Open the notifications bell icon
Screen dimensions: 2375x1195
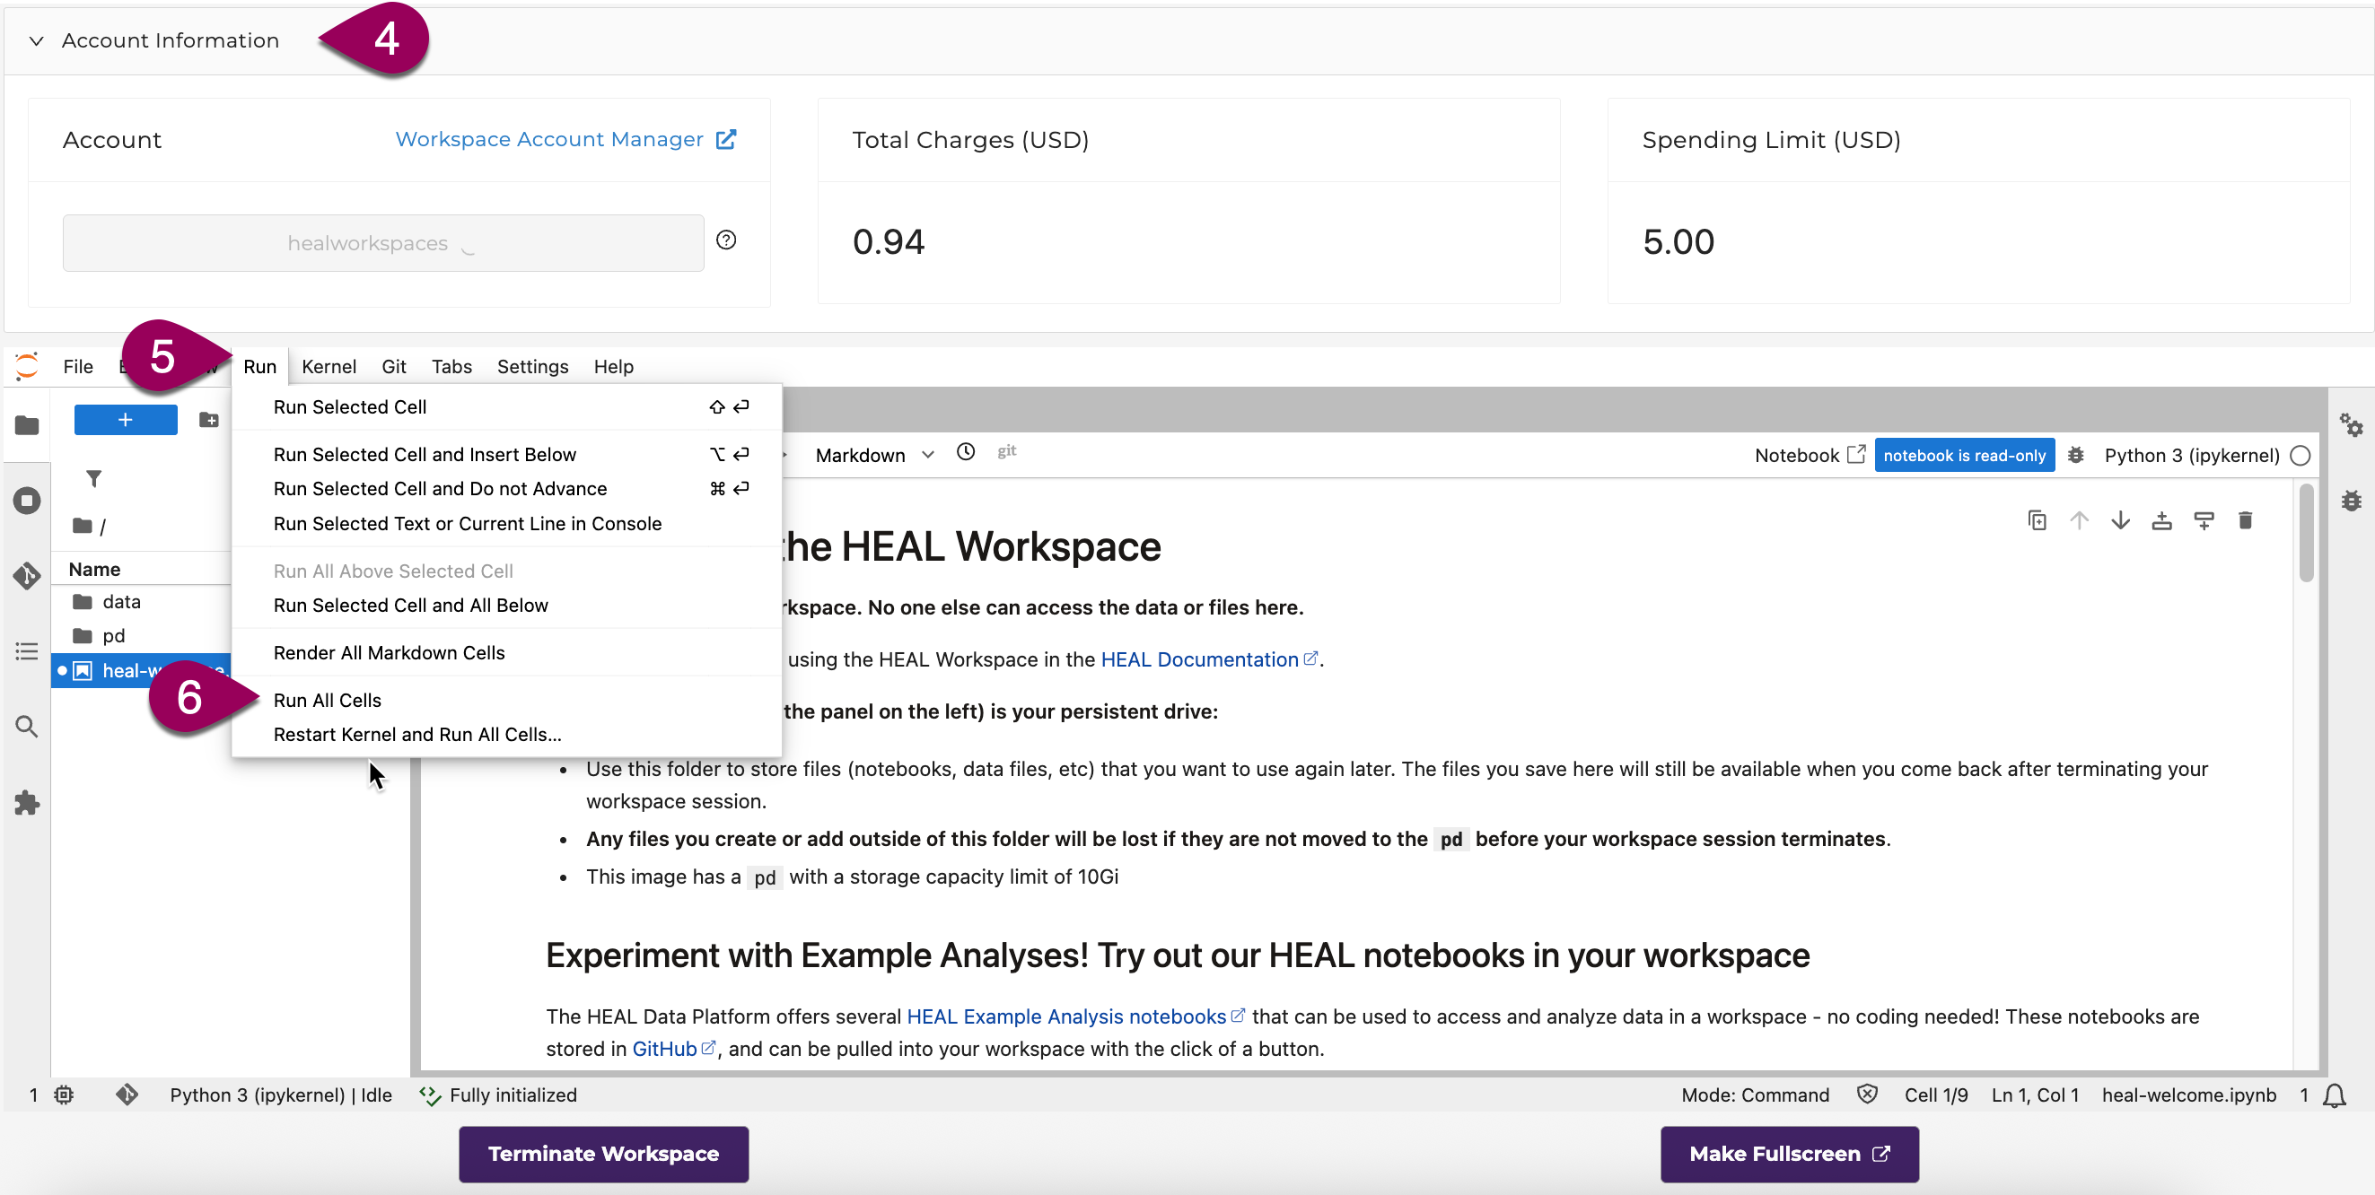[x=2335, y=1095]
